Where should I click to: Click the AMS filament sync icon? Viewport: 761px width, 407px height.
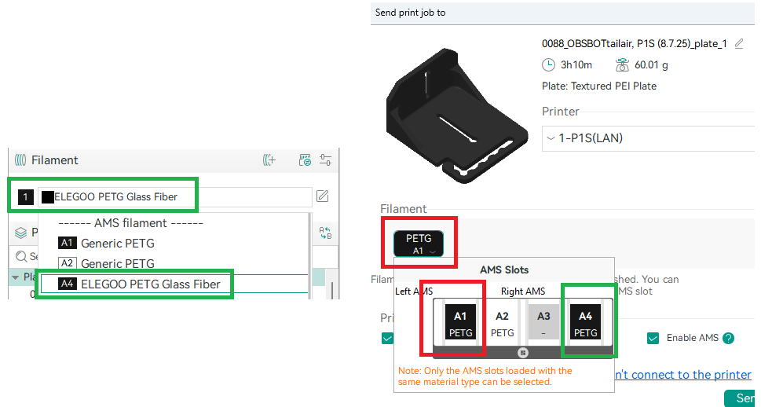[x=305, y=159]
